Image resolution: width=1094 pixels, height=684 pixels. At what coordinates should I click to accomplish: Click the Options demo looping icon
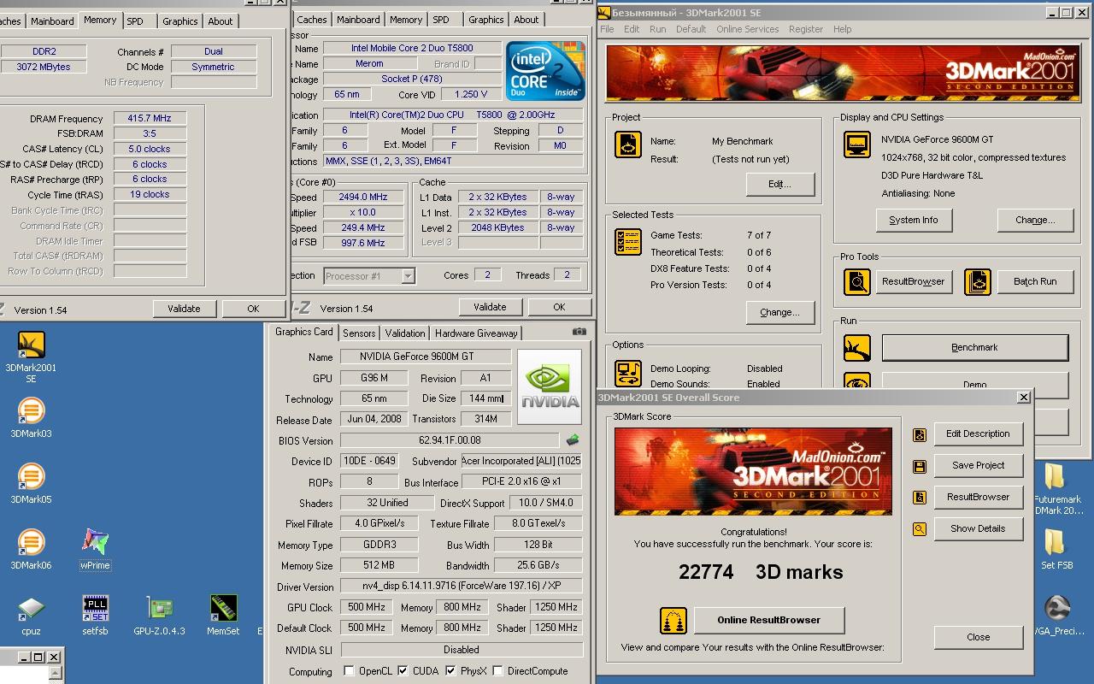628,373
